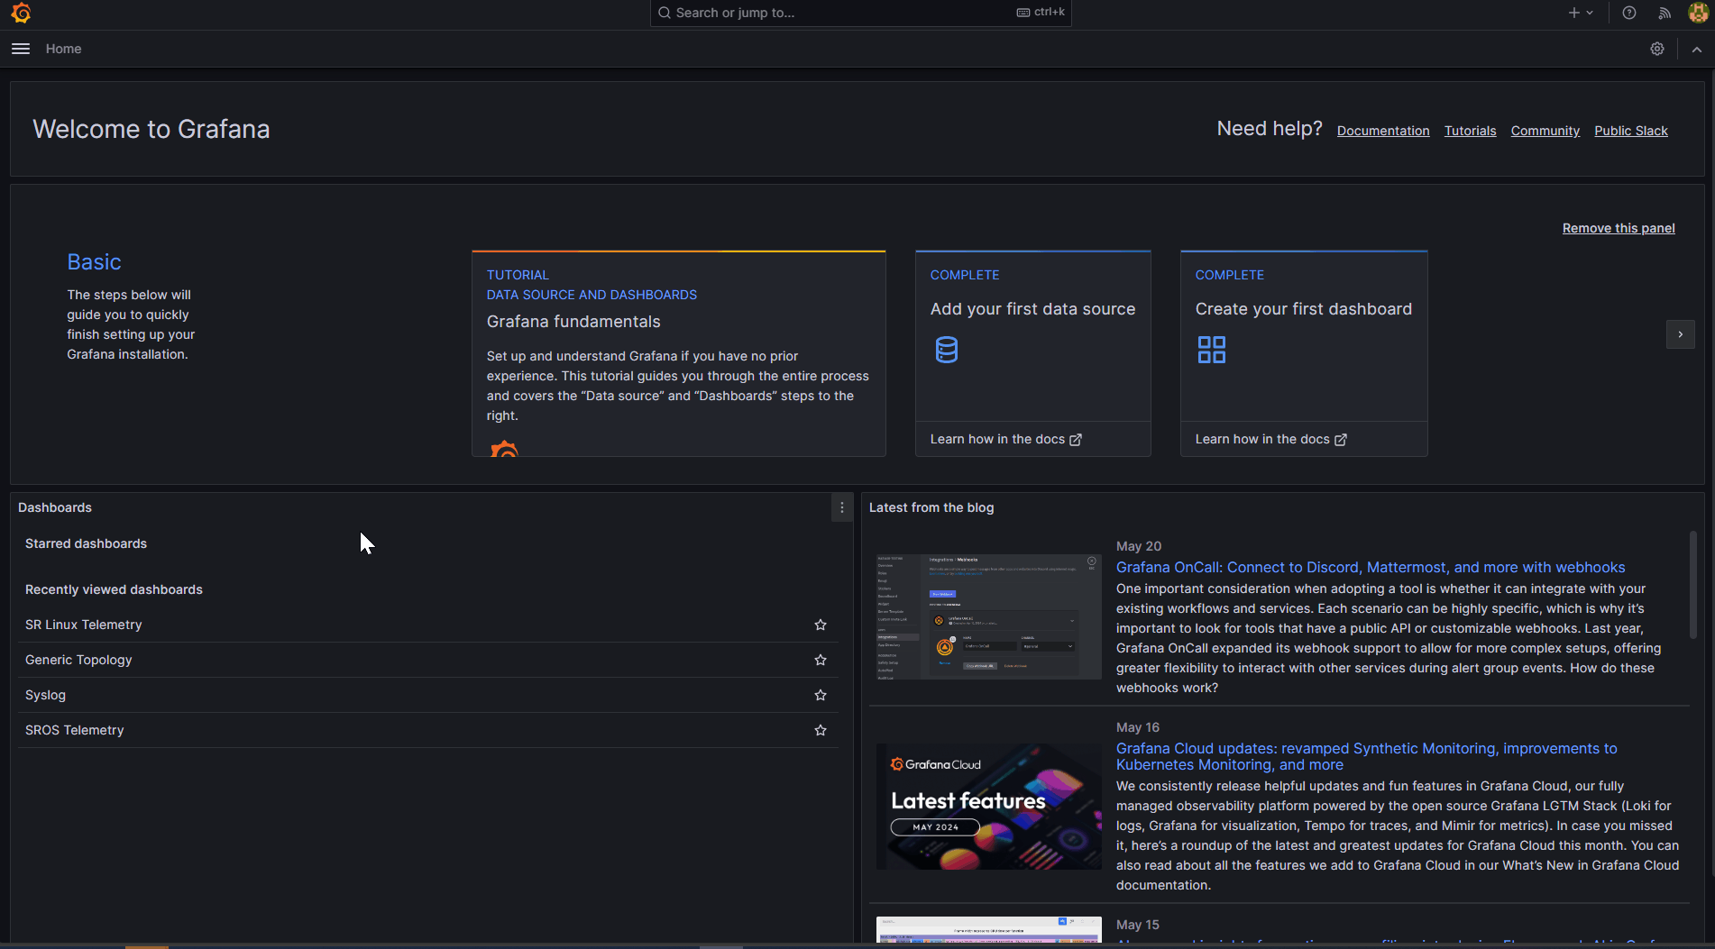Screen dimensions: 1715x949
Task: Open the Generic Topology dashboard
Action: click(78, 660)
